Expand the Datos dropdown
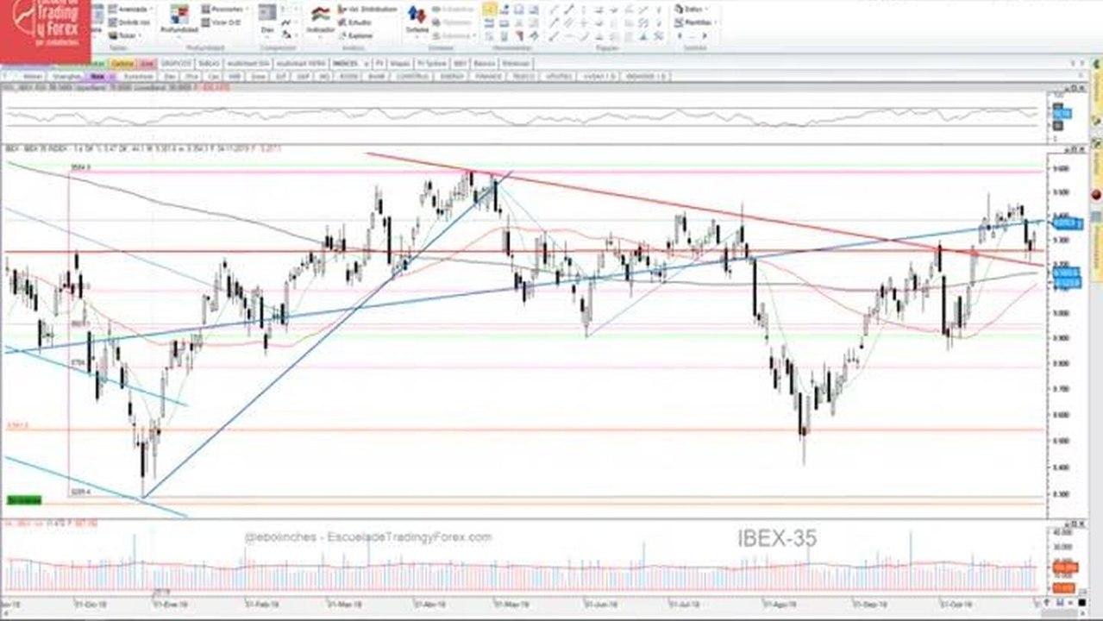This screenshot has width=1103, height=621. pyautogui.click(x=691, y=9)
